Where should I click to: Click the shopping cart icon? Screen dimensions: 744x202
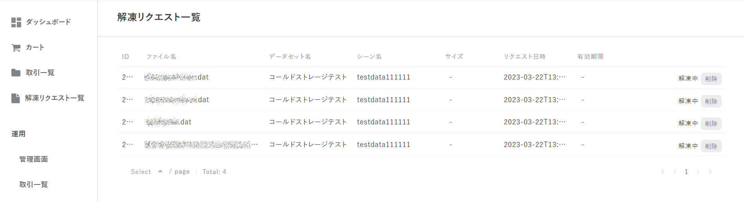(x=16, y=48)
